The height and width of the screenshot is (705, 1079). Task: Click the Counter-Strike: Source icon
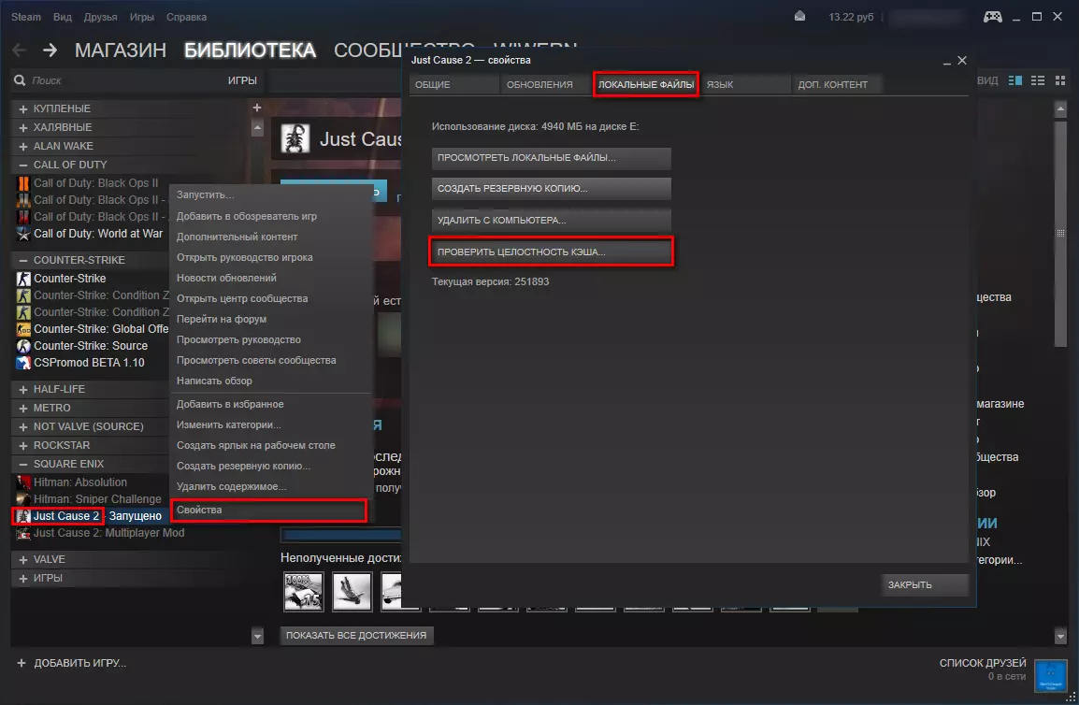[23, 346]
